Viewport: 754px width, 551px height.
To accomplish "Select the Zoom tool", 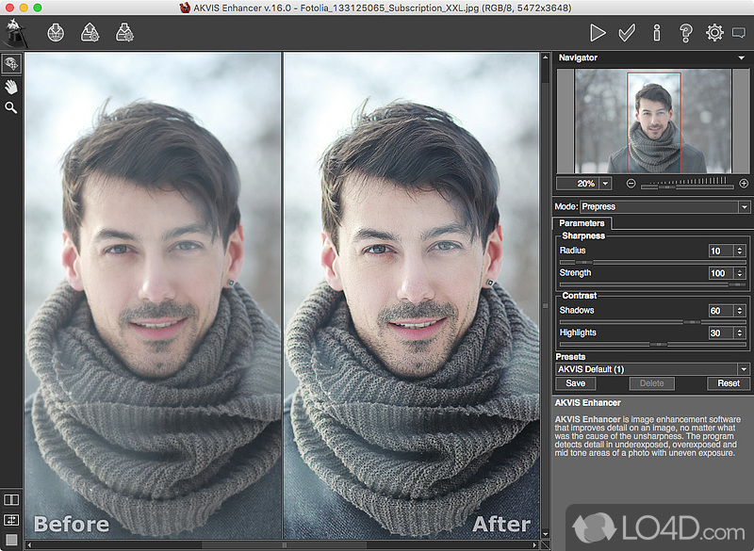I will point(11,107).
